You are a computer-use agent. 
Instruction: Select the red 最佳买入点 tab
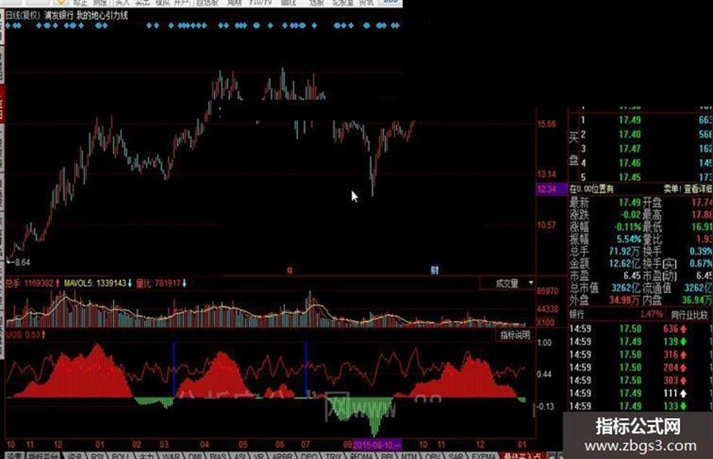[x=522, y=455]
